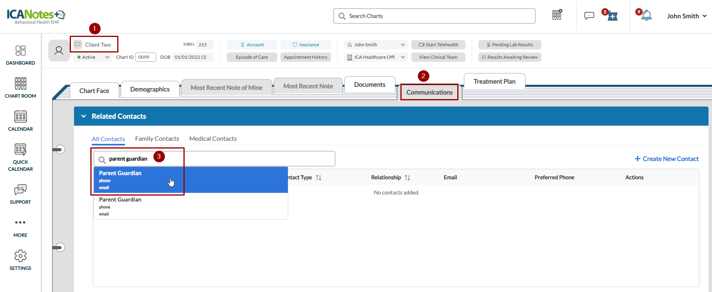Sort by Contact Type column arrows
This screenshot has height=292, width=712.
tap(319, 178)
